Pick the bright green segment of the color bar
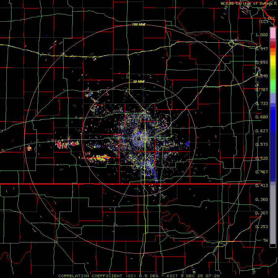 coord(273,84)
